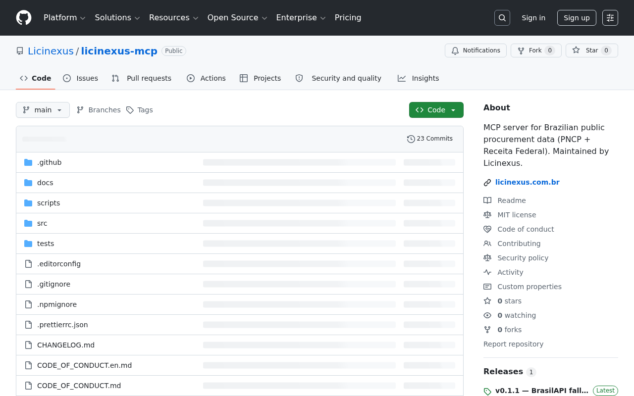Click the Contributing people icon
Image resolution: width=634 pixels, height=396 pixels.
(487, 244)
